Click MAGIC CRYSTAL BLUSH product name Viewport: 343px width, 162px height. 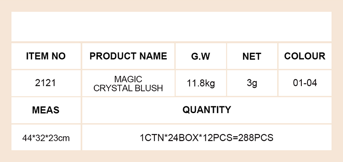pyautogui.click(x=128, y=84)
